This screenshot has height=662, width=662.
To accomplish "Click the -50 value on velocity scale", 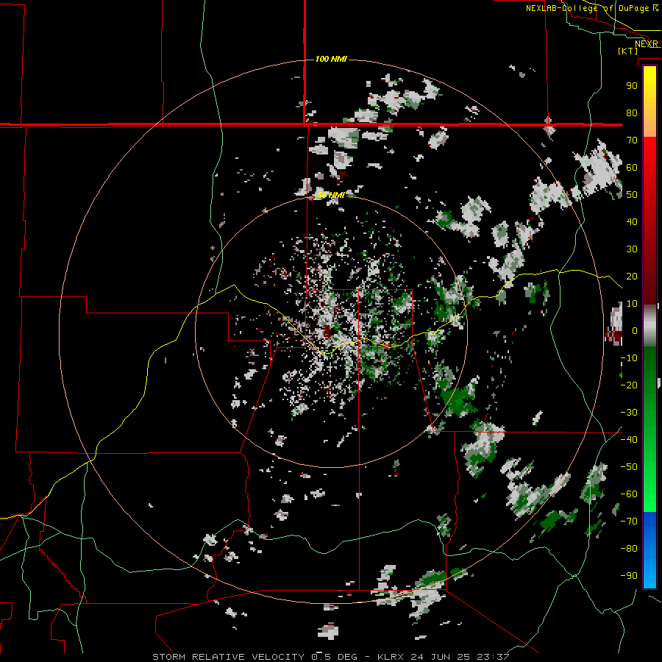I will 629,467.
